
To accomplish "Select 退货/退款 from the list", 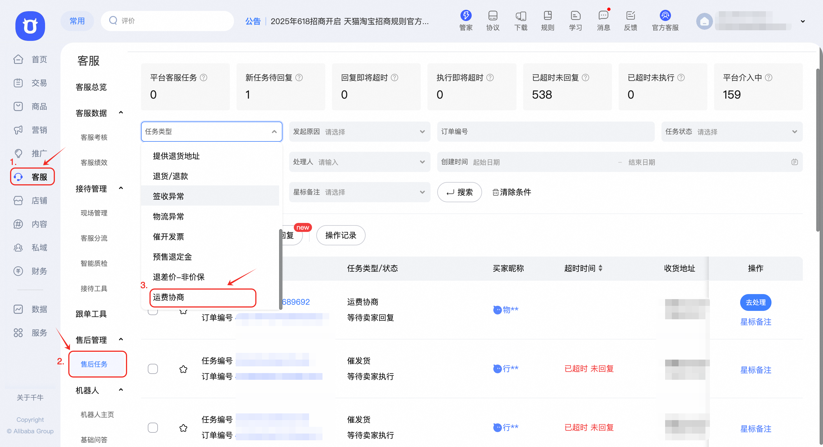I will (210, 176).
